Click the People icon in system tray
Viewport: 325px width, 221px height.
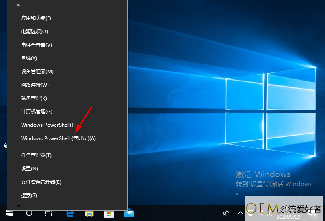point(226,213)
